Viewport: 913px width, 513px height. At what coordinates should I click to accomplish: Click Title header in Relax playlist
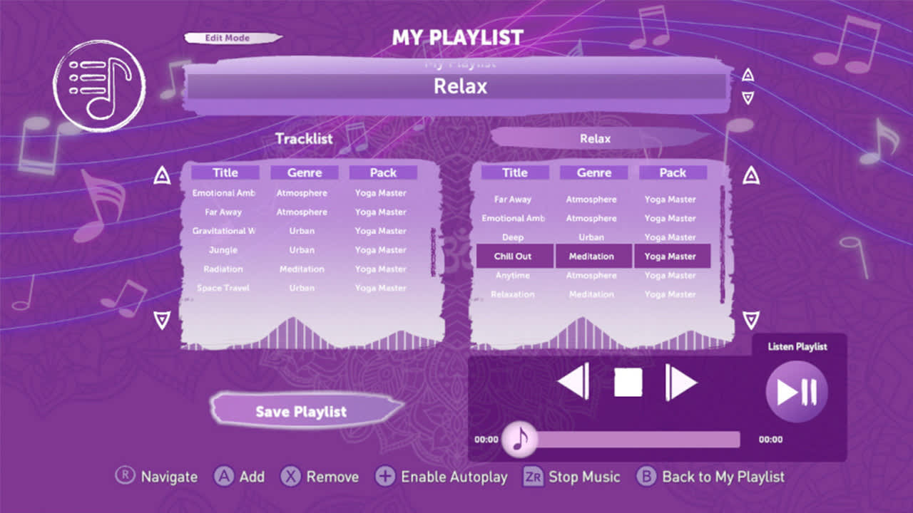coord(515,172)
